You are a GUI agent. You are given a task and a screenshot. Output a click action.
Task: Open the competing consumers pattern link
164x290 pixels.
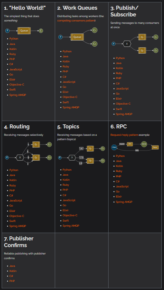[x=76, y=20]
